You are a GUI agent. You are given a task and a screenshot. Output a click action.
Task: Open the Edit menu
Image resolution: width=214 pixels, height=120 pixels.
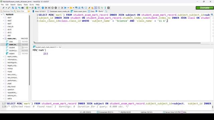click(x=7, y=5)
